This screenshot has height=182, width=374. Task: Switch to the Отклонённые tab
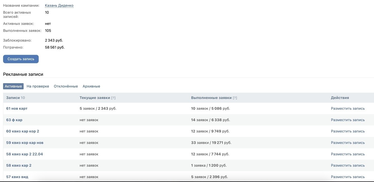(x=66, y=86)
